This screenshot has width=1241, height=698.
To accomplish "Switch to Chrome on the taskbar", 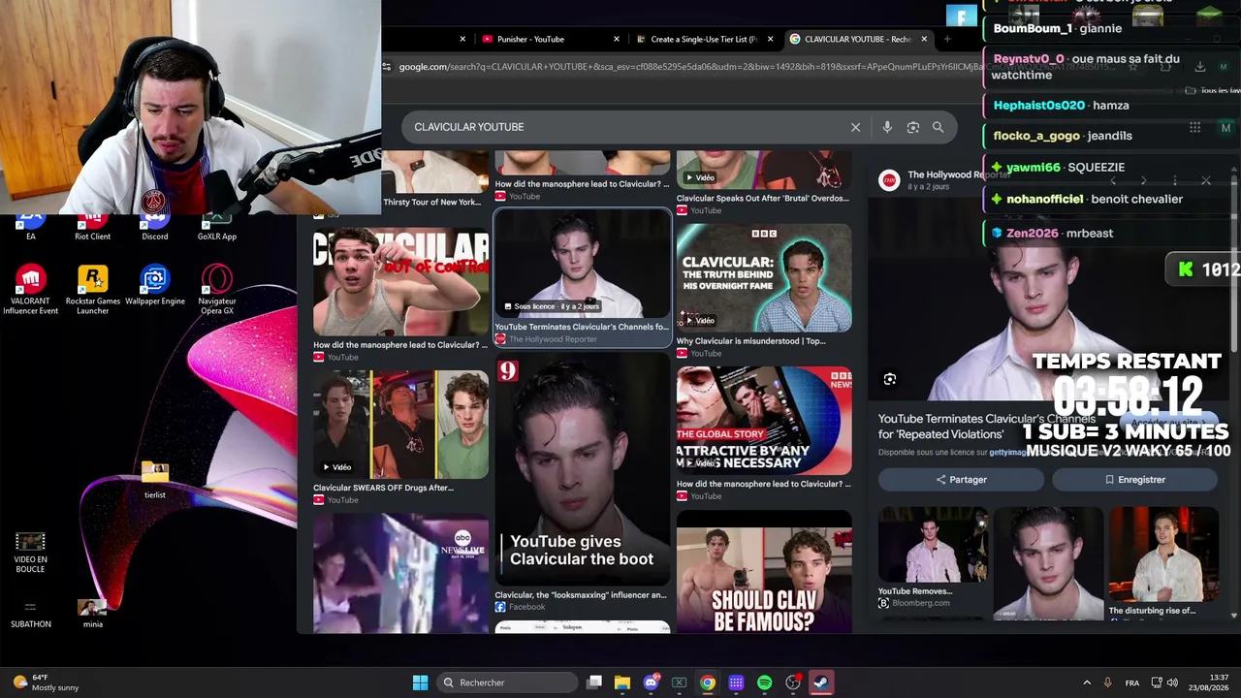I will click(708, 682).
